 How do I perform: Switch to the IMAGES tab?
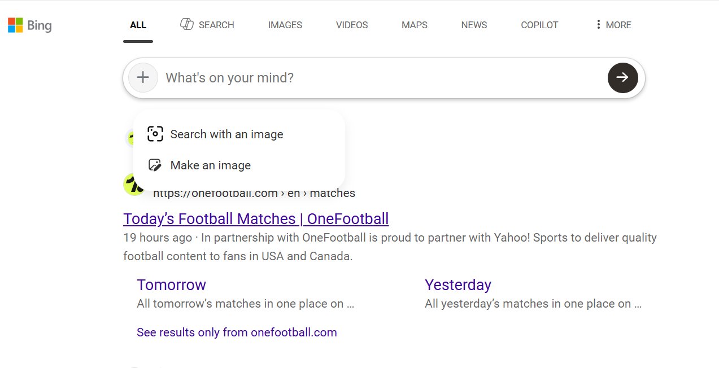point(285,25)
